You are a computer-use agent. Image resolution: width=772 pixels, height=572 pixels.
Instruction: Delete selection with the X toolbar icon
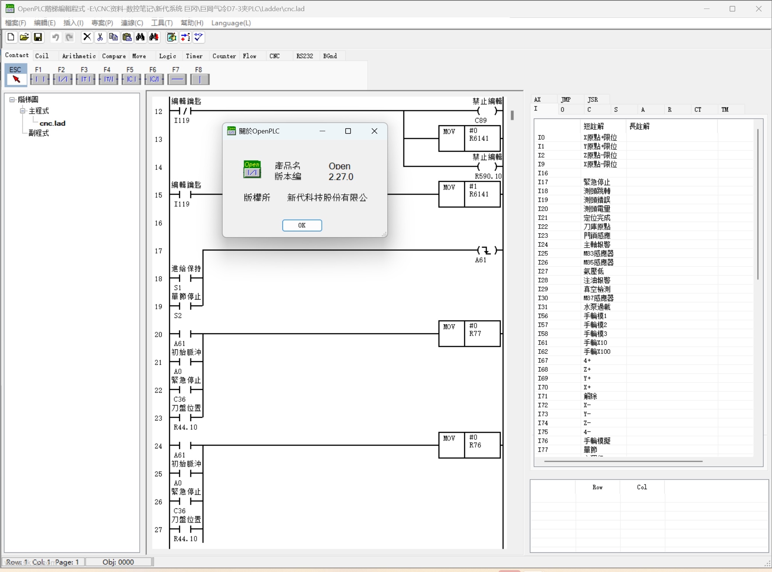click(x=87, y=37)
